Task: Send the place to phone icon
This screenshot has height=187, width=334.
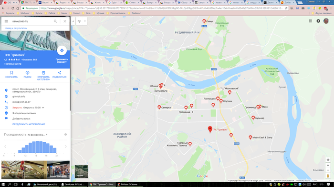Action: [x=43, y=76]
